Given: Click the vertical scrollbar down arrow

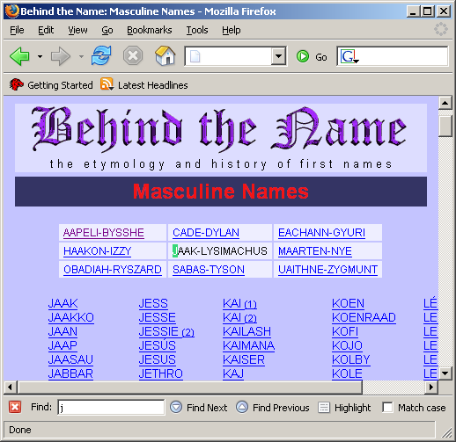Looking at the screenshot, I should (445, 373).
